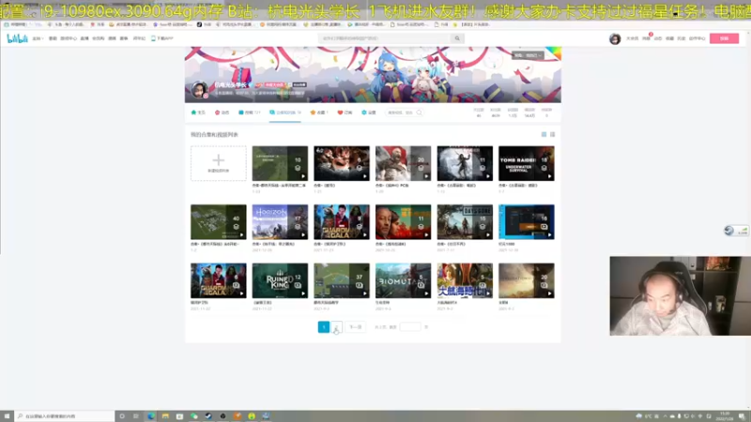Switch to grid view layout icon
Viewport: 751px width, 422px height.
point(544,134)
